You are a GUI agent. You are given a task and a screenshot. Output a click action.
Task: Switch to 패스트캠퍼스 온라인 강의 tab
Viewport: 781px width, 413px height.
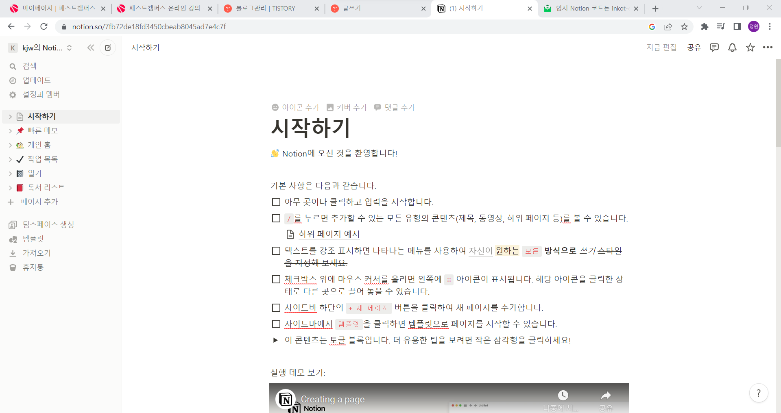point(164,8)
